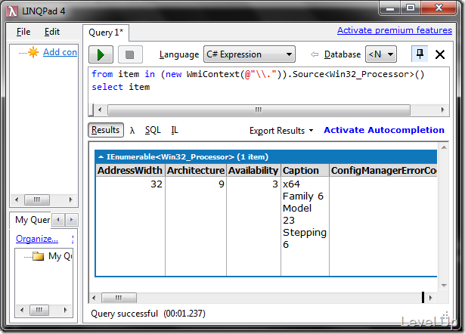Click Activate Autocompletion link
Screen dimensions: 465x334
click(384, 130)
